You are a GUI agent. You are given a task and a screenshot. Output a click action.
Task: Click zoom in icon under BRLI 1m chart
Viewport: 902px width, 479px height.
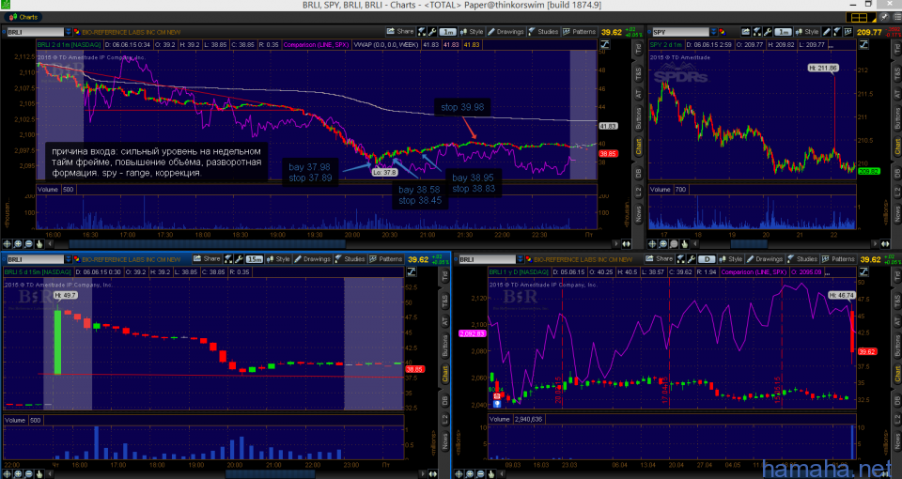coord(18,244)
